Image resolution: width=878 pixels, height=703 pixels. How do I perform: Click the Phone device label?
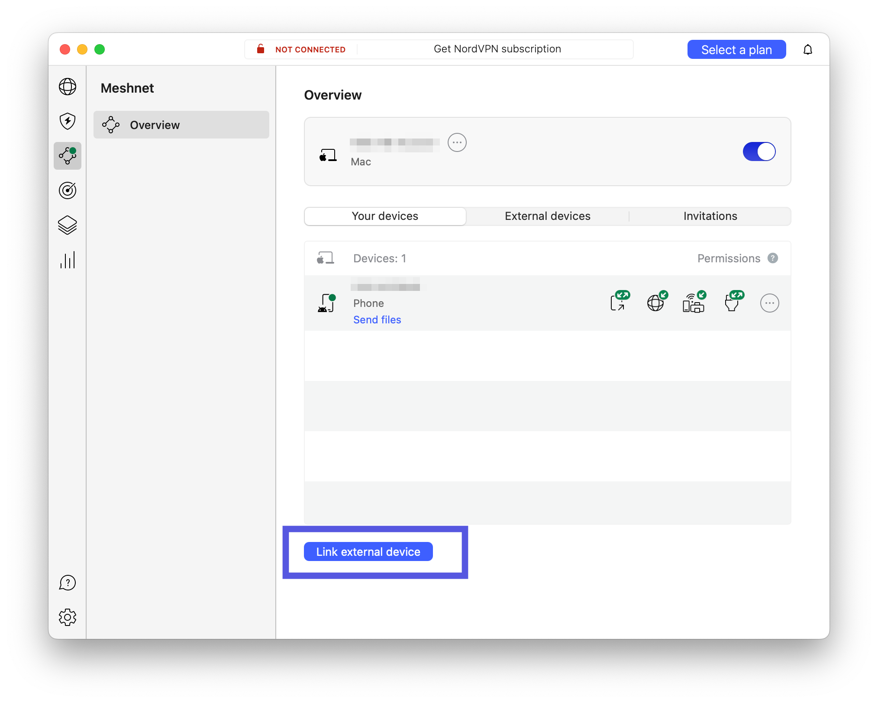[x=368, y=303]
